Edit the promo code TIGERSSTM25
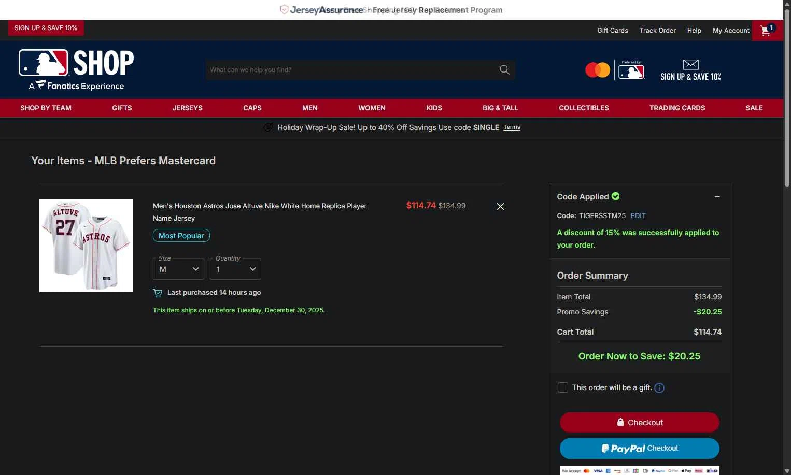 click(x=638, y=215)
